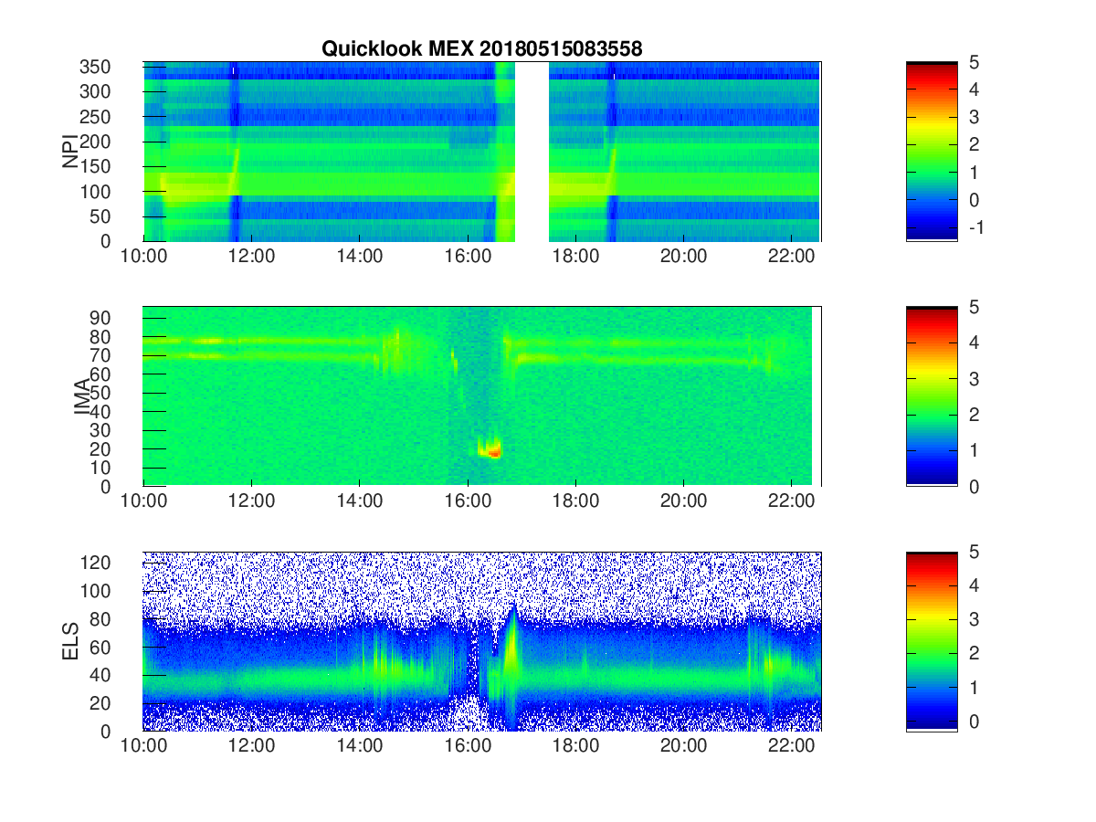Click the IMA spectrogram plot
Screen dimensions: 1096x822
tap(482, 396)
